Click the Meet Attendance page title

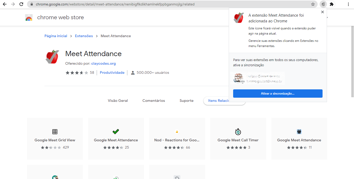click(93, 54)
